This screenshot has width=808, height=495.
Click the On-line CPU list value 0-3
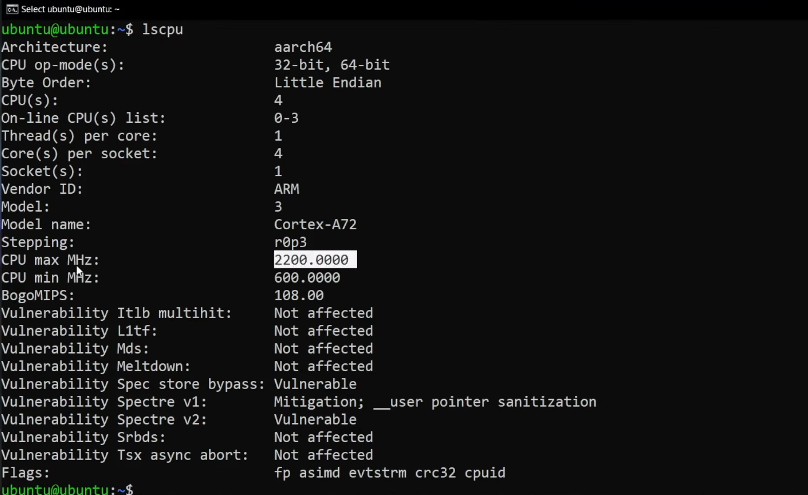point(286,118)
